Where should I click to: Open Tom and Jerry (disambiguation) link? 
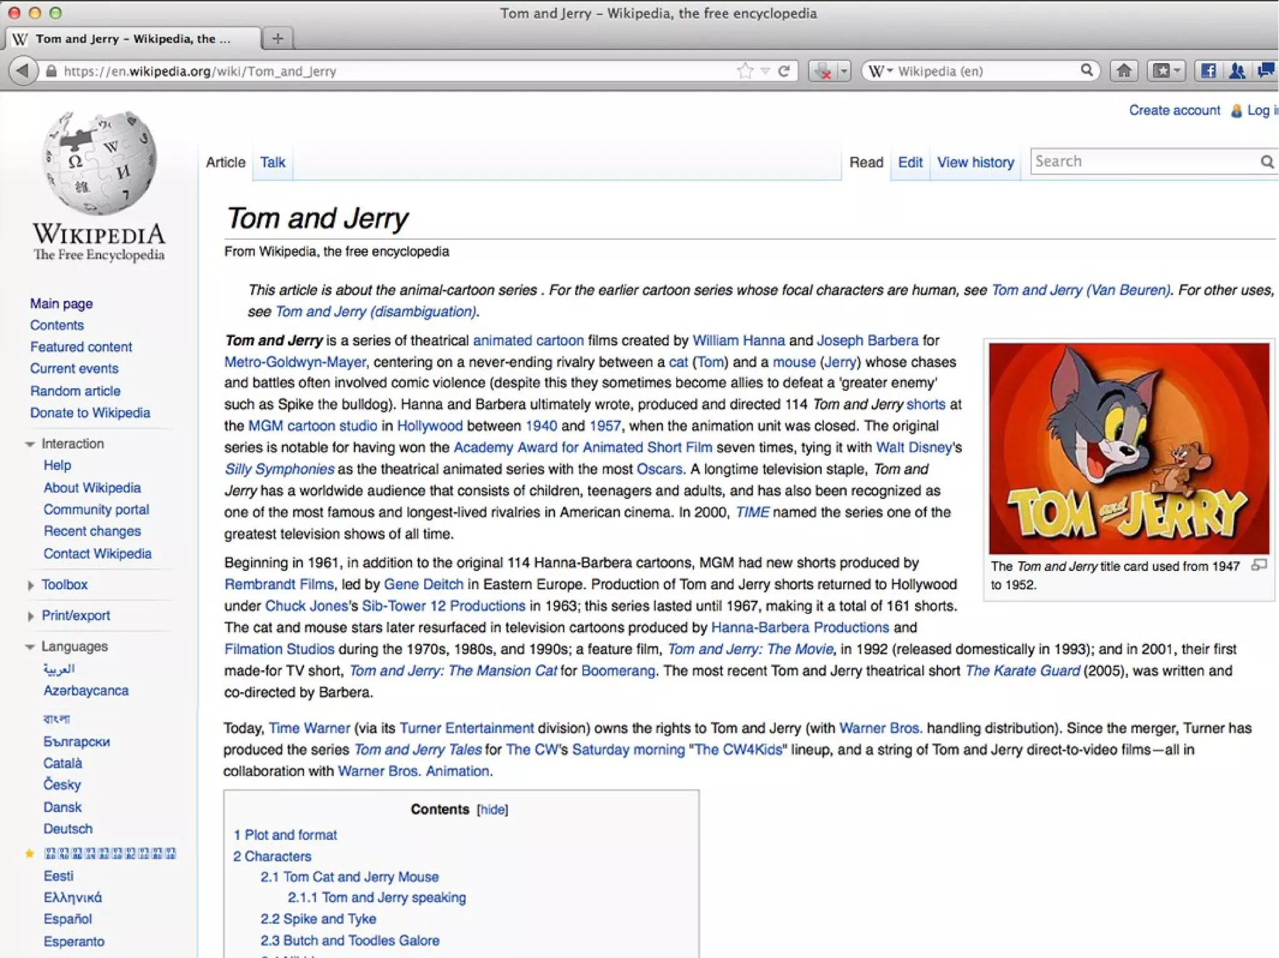tap(376, 311)
